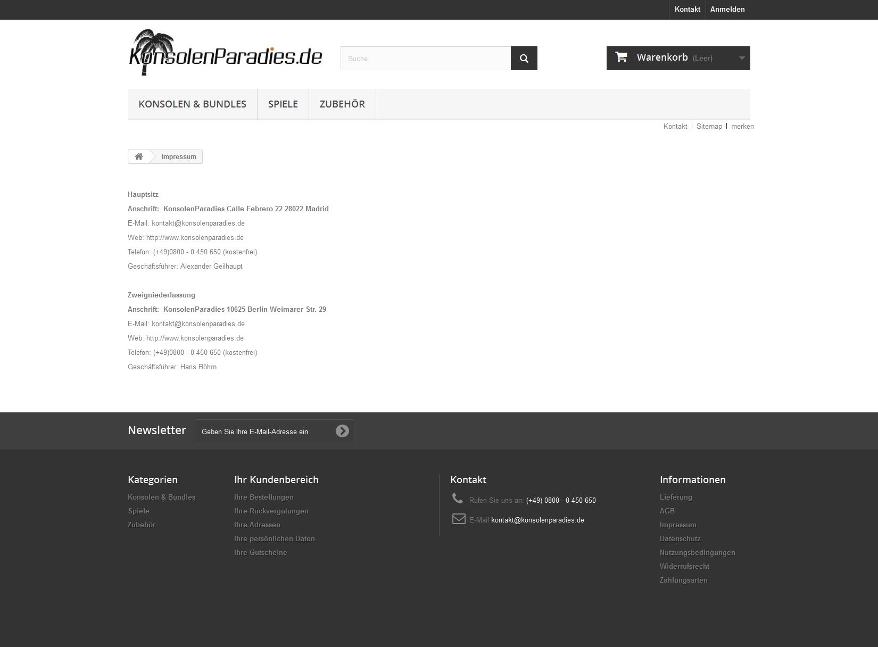Open the Datenschutz link
878x647 pixels.
[680, 538]
